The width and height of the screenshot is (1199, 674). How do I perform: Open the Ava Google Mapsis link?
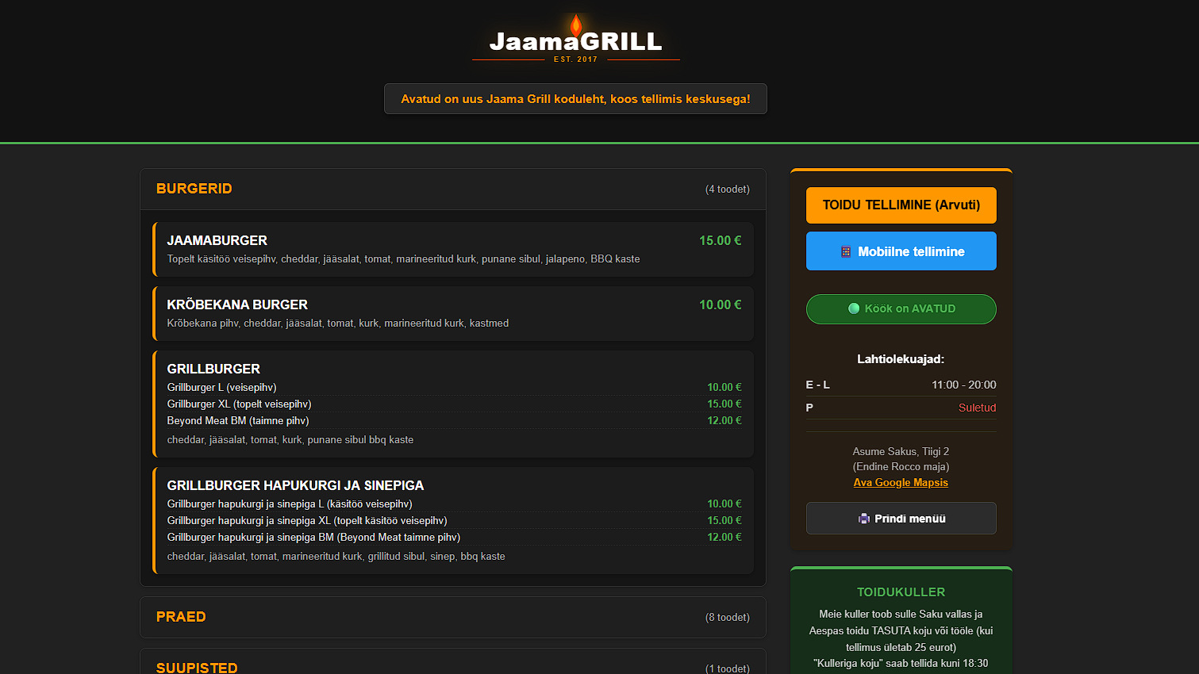[x=901, y=482]
